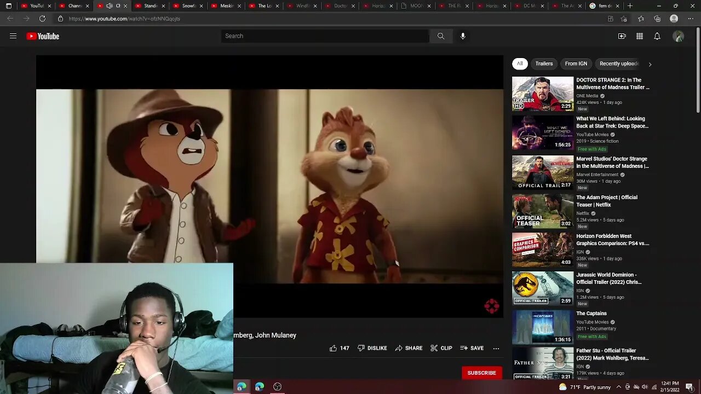Click the DISLIKE button
This screenshot has width=701, height=394.
tap(372, 348)
